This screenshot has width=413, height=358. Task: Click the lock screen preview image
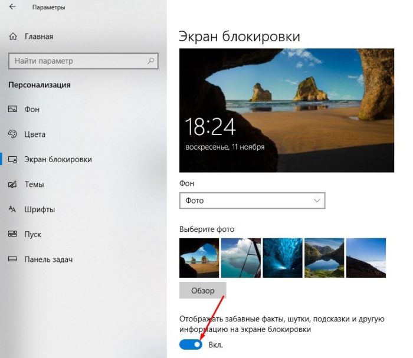pyautogui.click(x=287, y=110)
